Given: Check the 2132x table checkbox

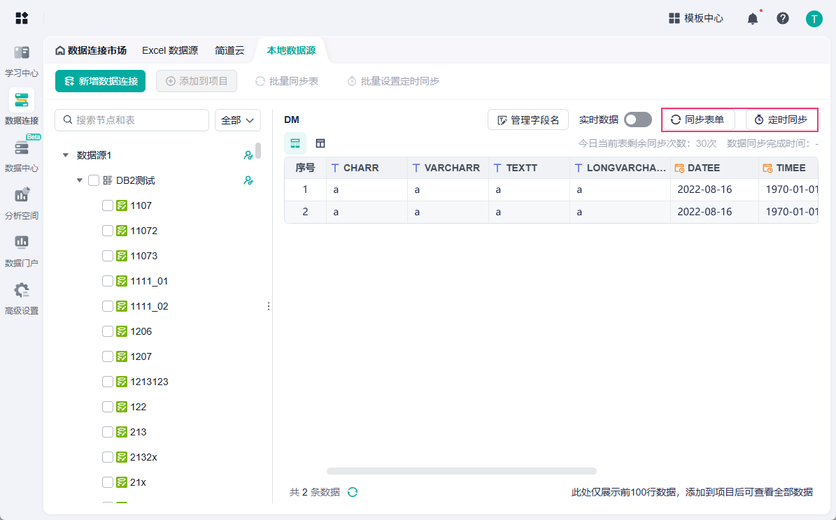Looking at the screenshot, I should click(x=107, y=457).
